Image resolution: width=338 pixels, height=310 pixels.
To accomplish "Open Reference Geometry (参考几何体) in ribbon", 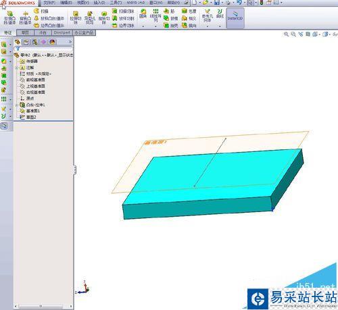I will 208,16.
